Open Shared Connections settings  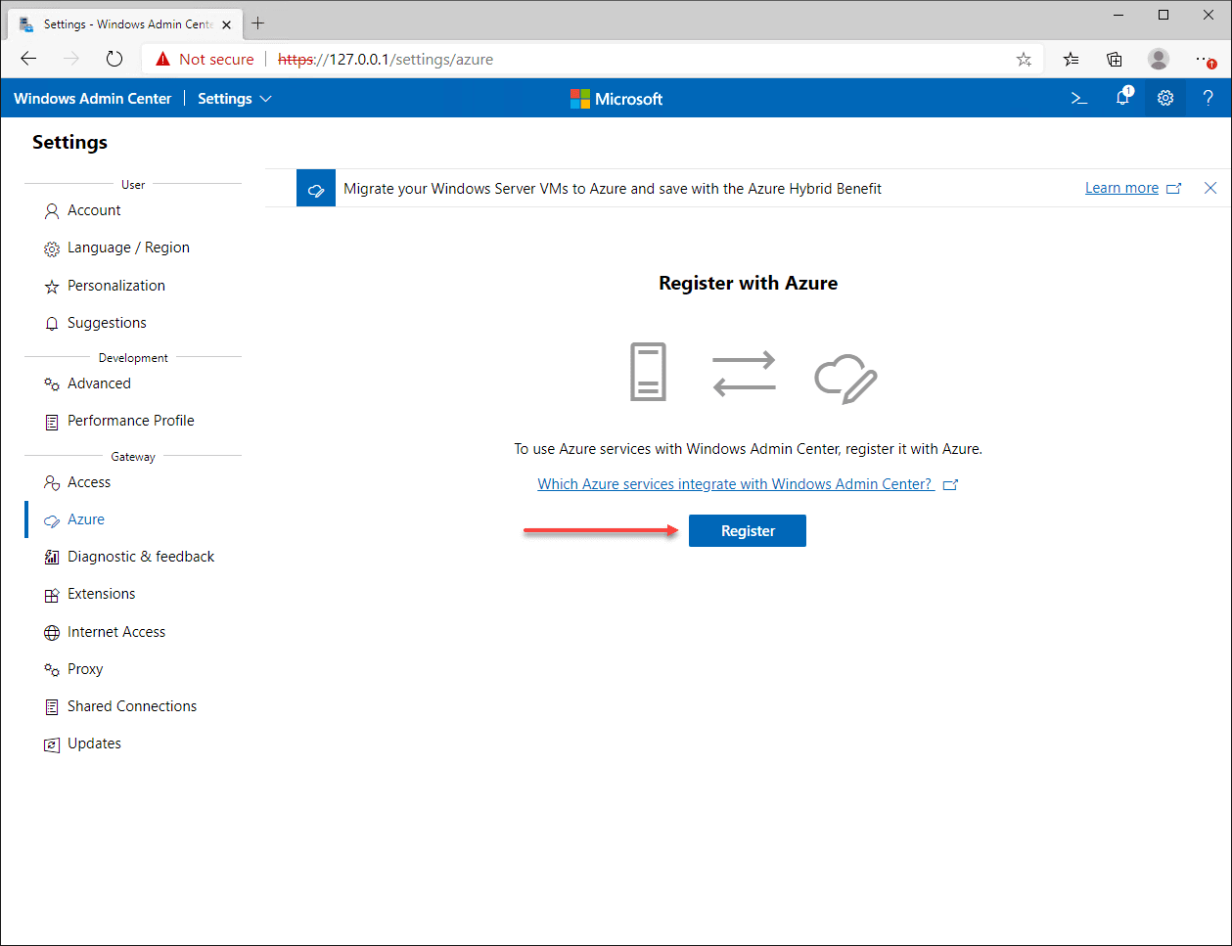point(133,706)
